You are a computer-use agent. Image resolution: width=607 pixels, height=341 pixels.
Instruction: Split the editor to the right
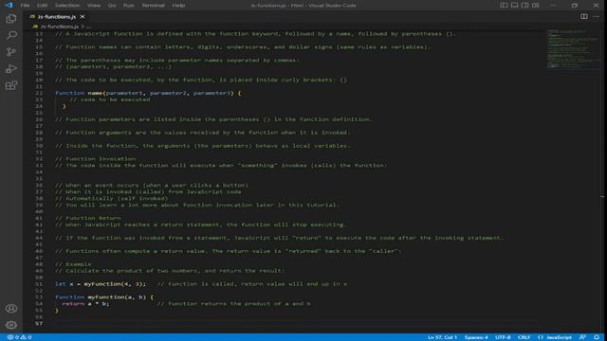[584, 17]
